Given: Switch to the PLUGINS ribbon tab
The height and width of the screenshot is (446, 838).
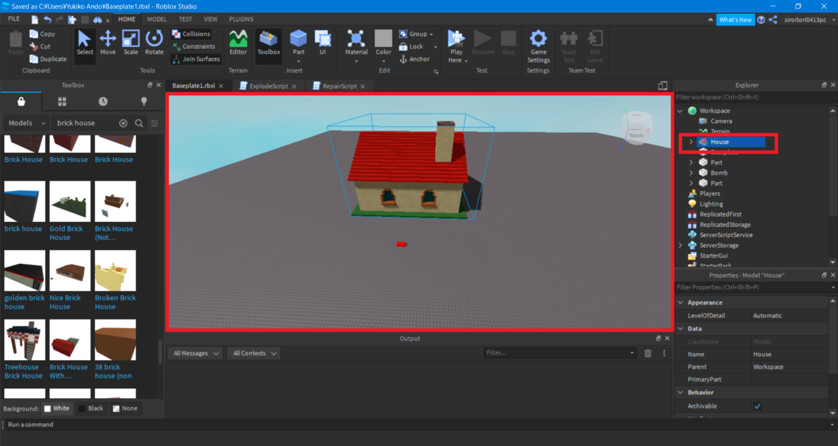Looking at the screenshot, I should tap(241, 20).
